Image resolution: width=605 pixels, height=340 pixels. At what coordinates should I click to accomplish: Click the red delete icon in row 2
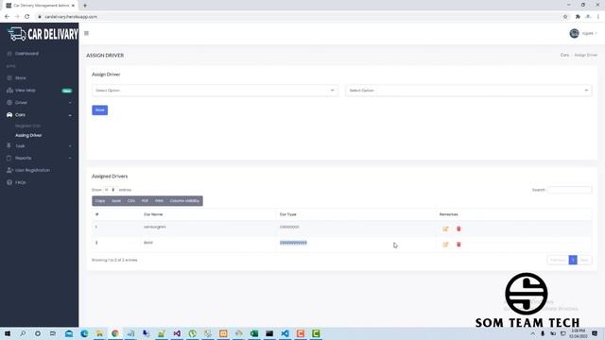[458, 245]
